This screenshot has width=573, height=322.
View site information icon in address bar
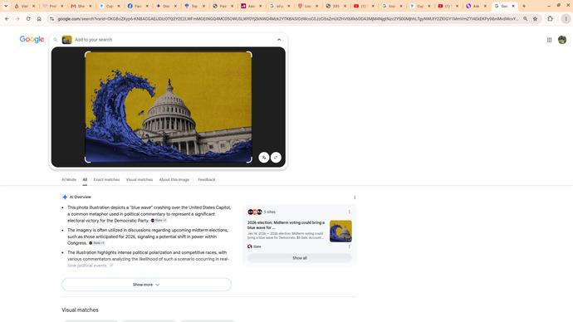[51, 18]
